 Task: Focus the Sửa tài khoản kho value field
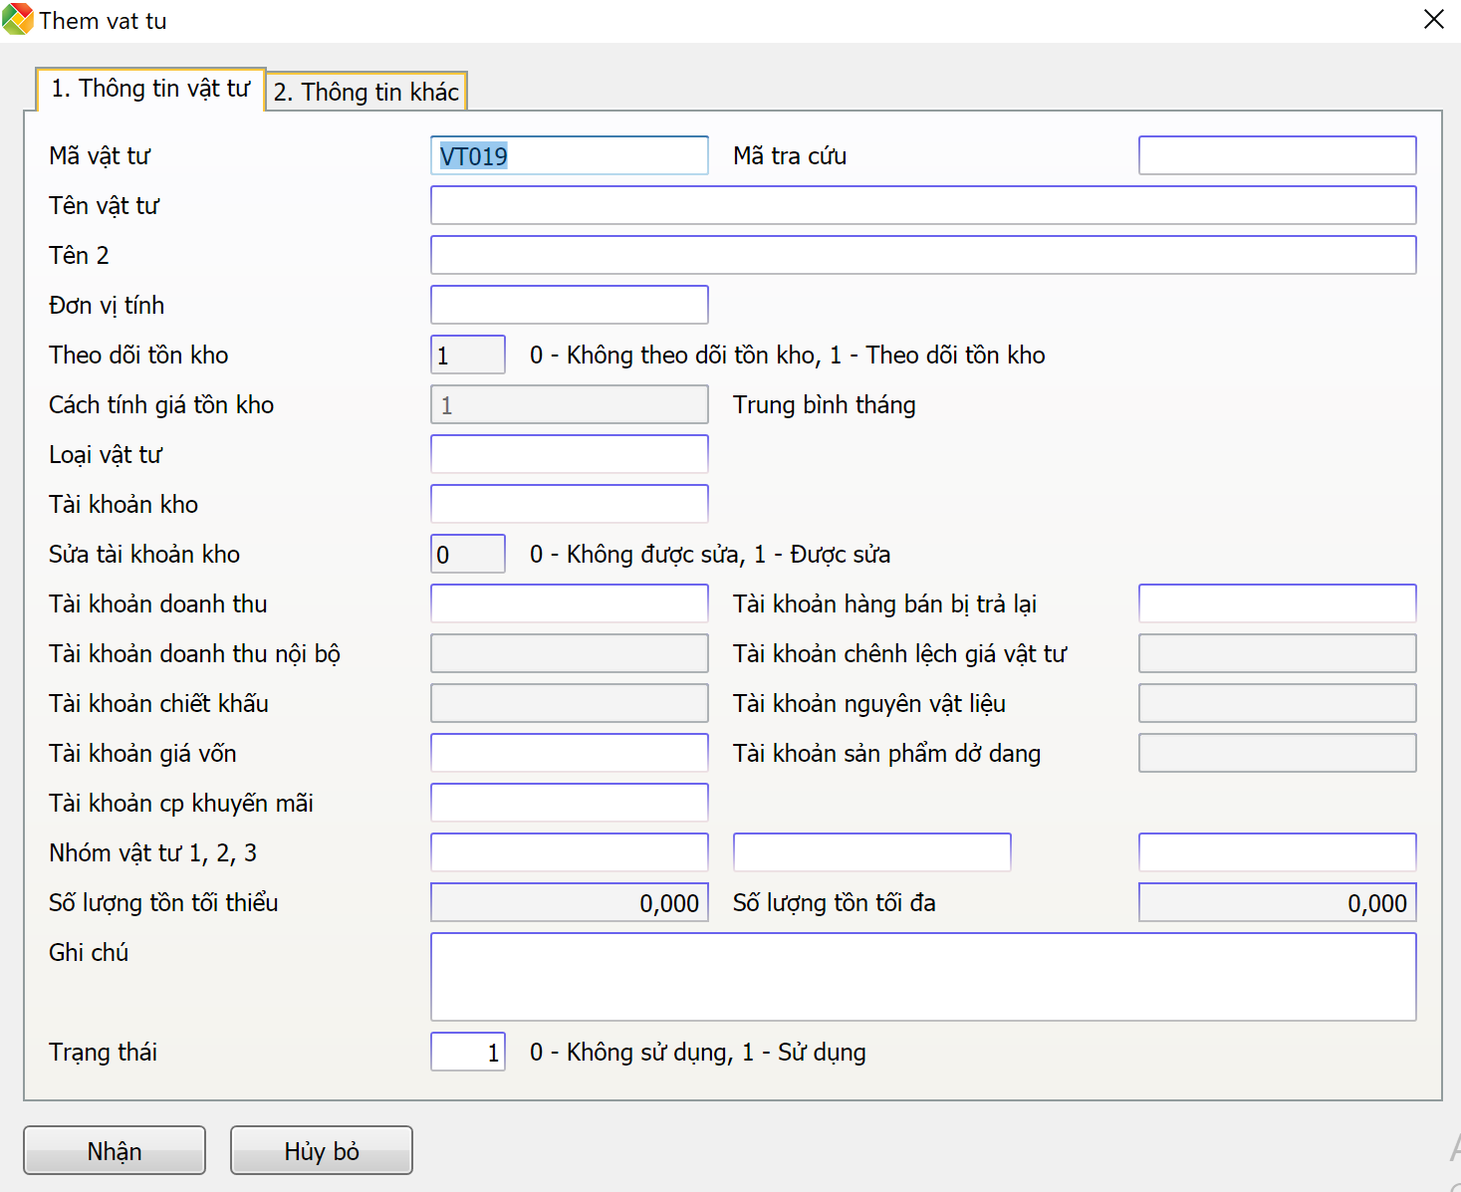[468, 554]
